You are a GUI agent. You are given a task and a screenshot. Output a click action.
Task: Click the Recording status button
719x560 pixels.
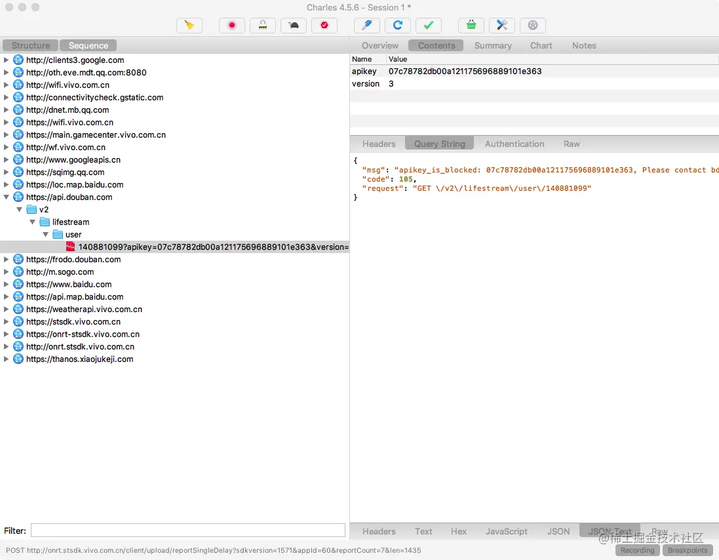click(637, 550)
